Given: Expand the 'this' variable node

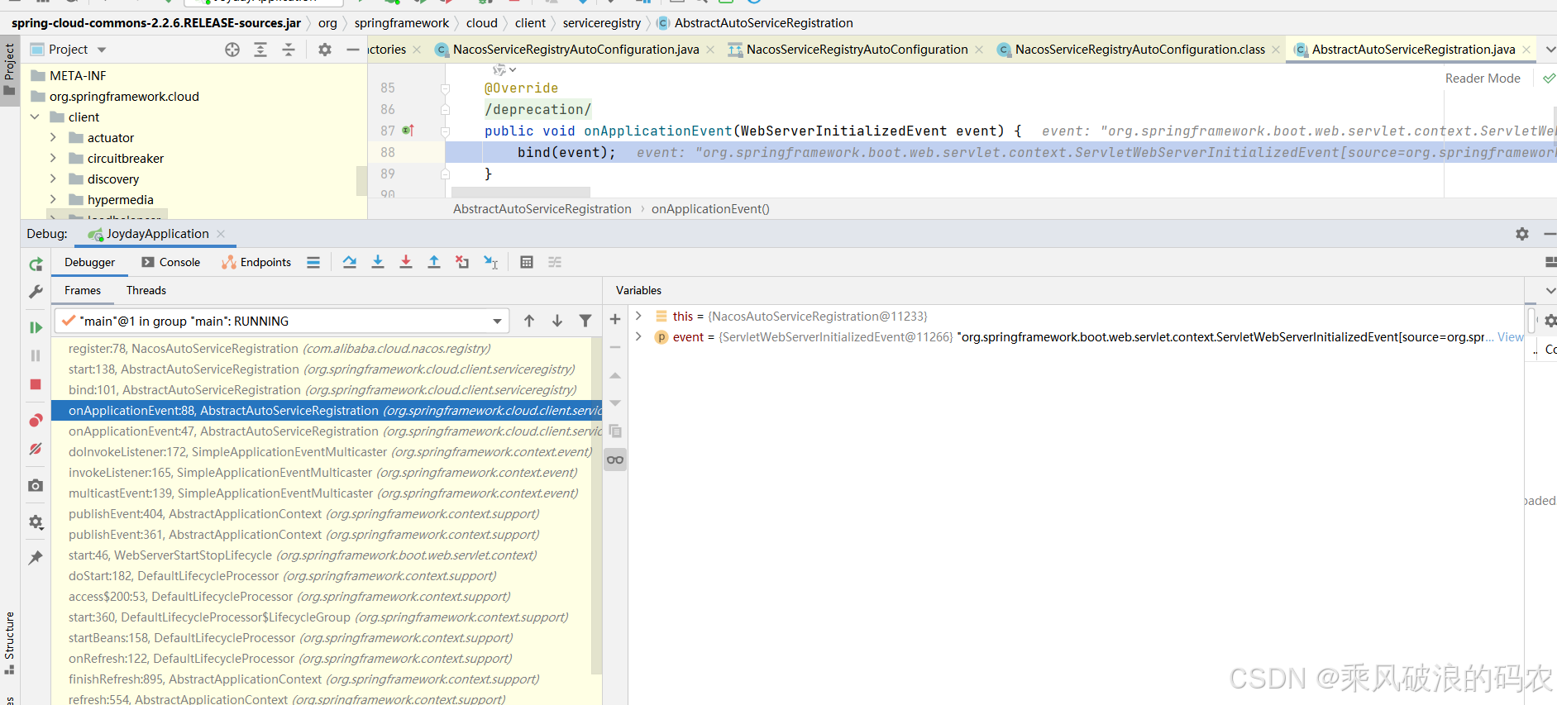Looking at the screenshot, I should pyautogui.click(x=638, y=317).
